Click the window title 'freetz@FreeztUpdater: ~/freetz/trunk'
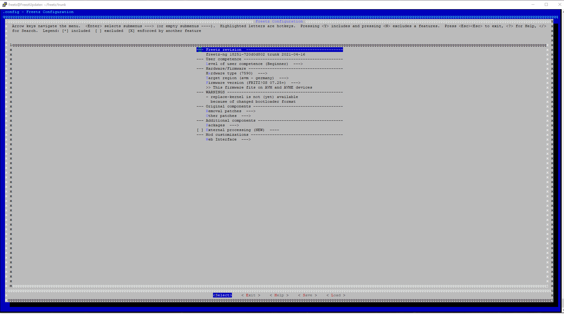 tap(37, 5)
